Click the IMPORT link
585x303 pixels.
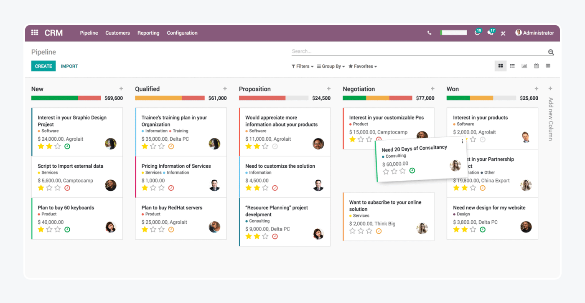tap(69, 66)
